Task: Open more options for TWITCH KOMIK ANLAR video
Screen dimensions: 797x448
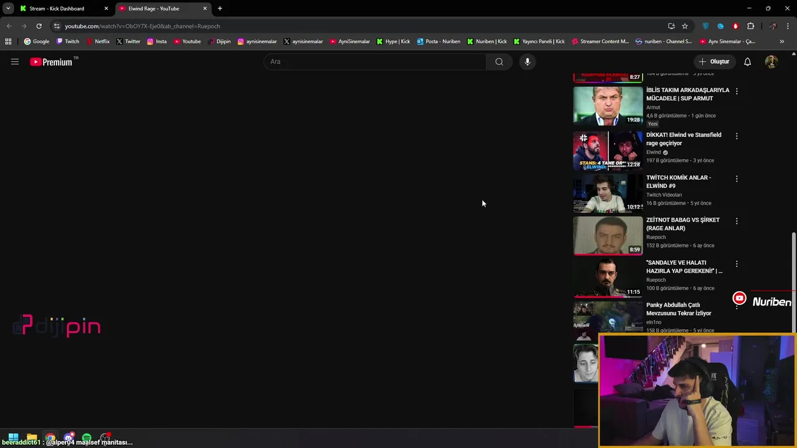Action: tap(737, 179)
